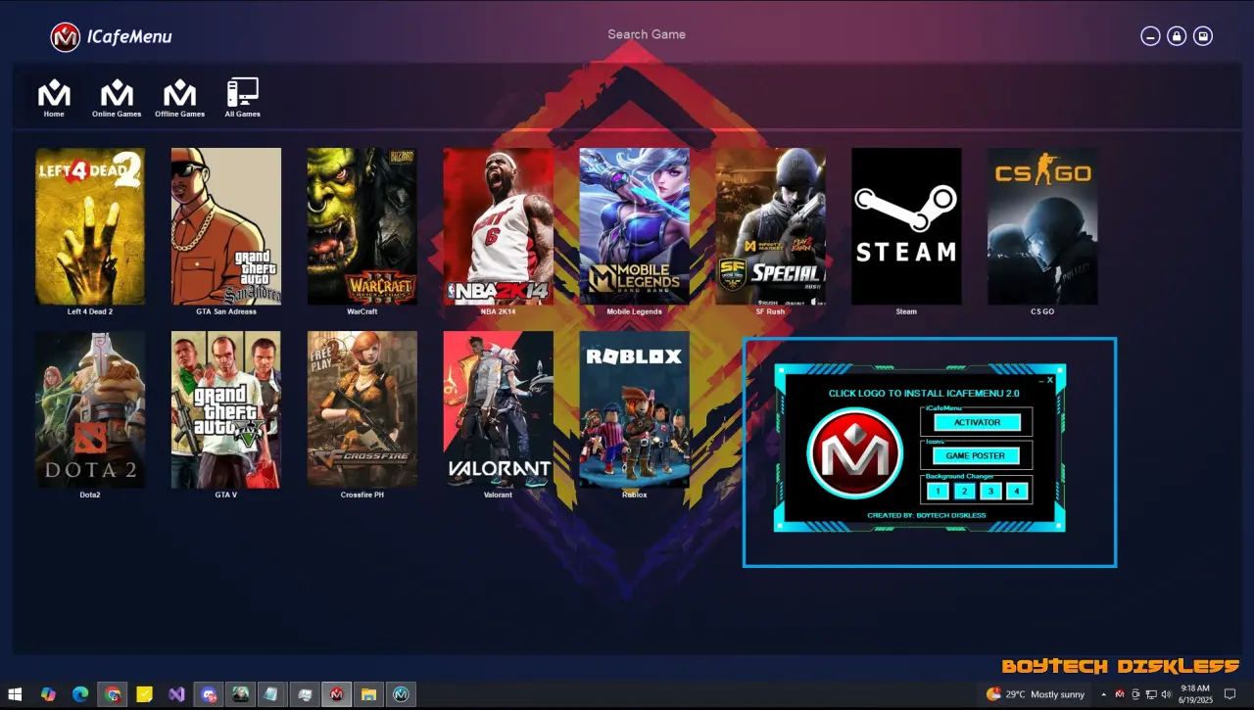Open the weather widget showing 29°C

point(1036,694)
